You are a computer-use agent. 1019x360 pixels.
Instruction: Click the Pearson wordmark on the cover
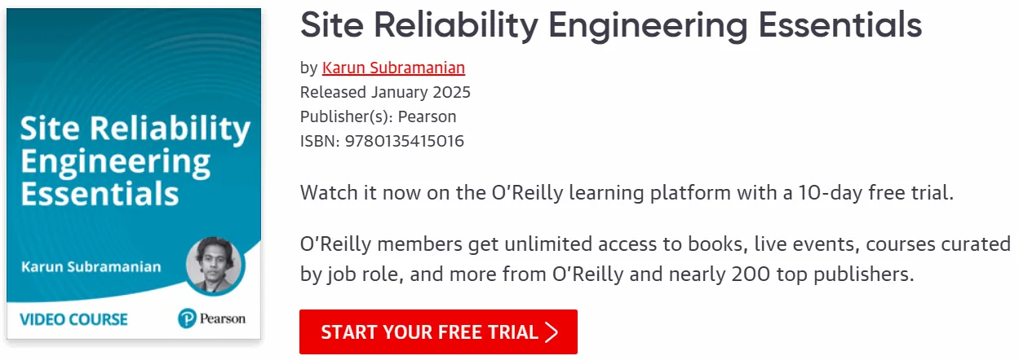point(223,318)
